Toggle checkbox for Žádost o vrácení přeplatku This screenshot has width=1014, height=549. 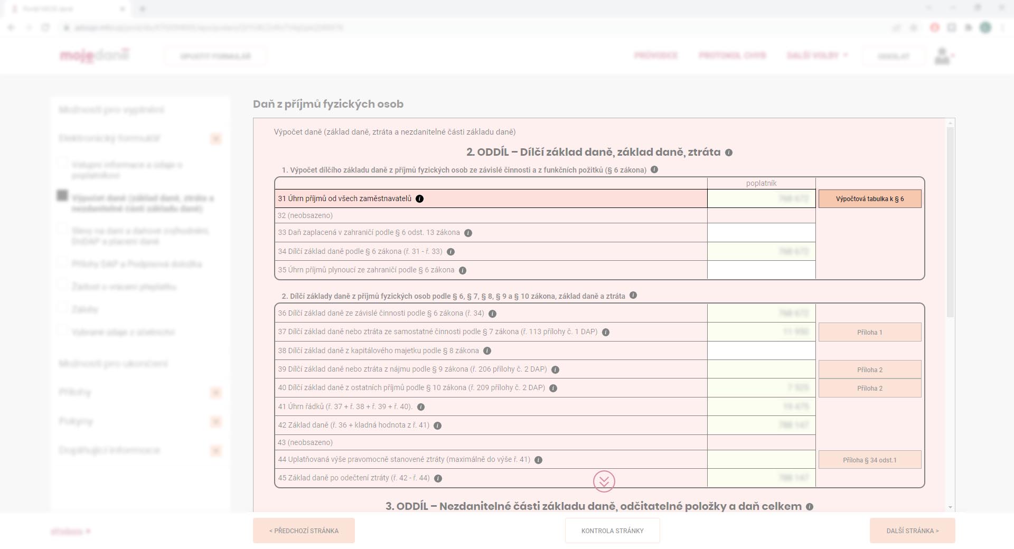coord(62,285)
